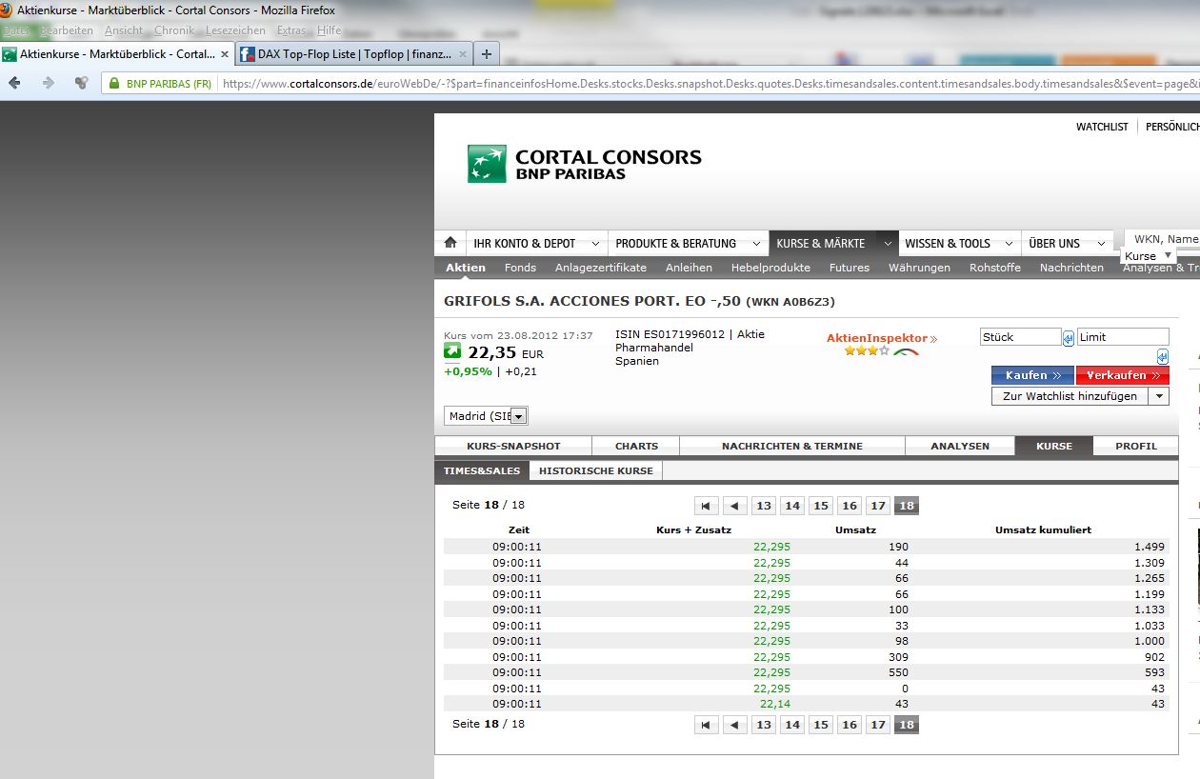Viewport: 1200px width, 779px height.
Task: Select Anlagezertifikate in the sub-navigation
Action: pos(601,268)
